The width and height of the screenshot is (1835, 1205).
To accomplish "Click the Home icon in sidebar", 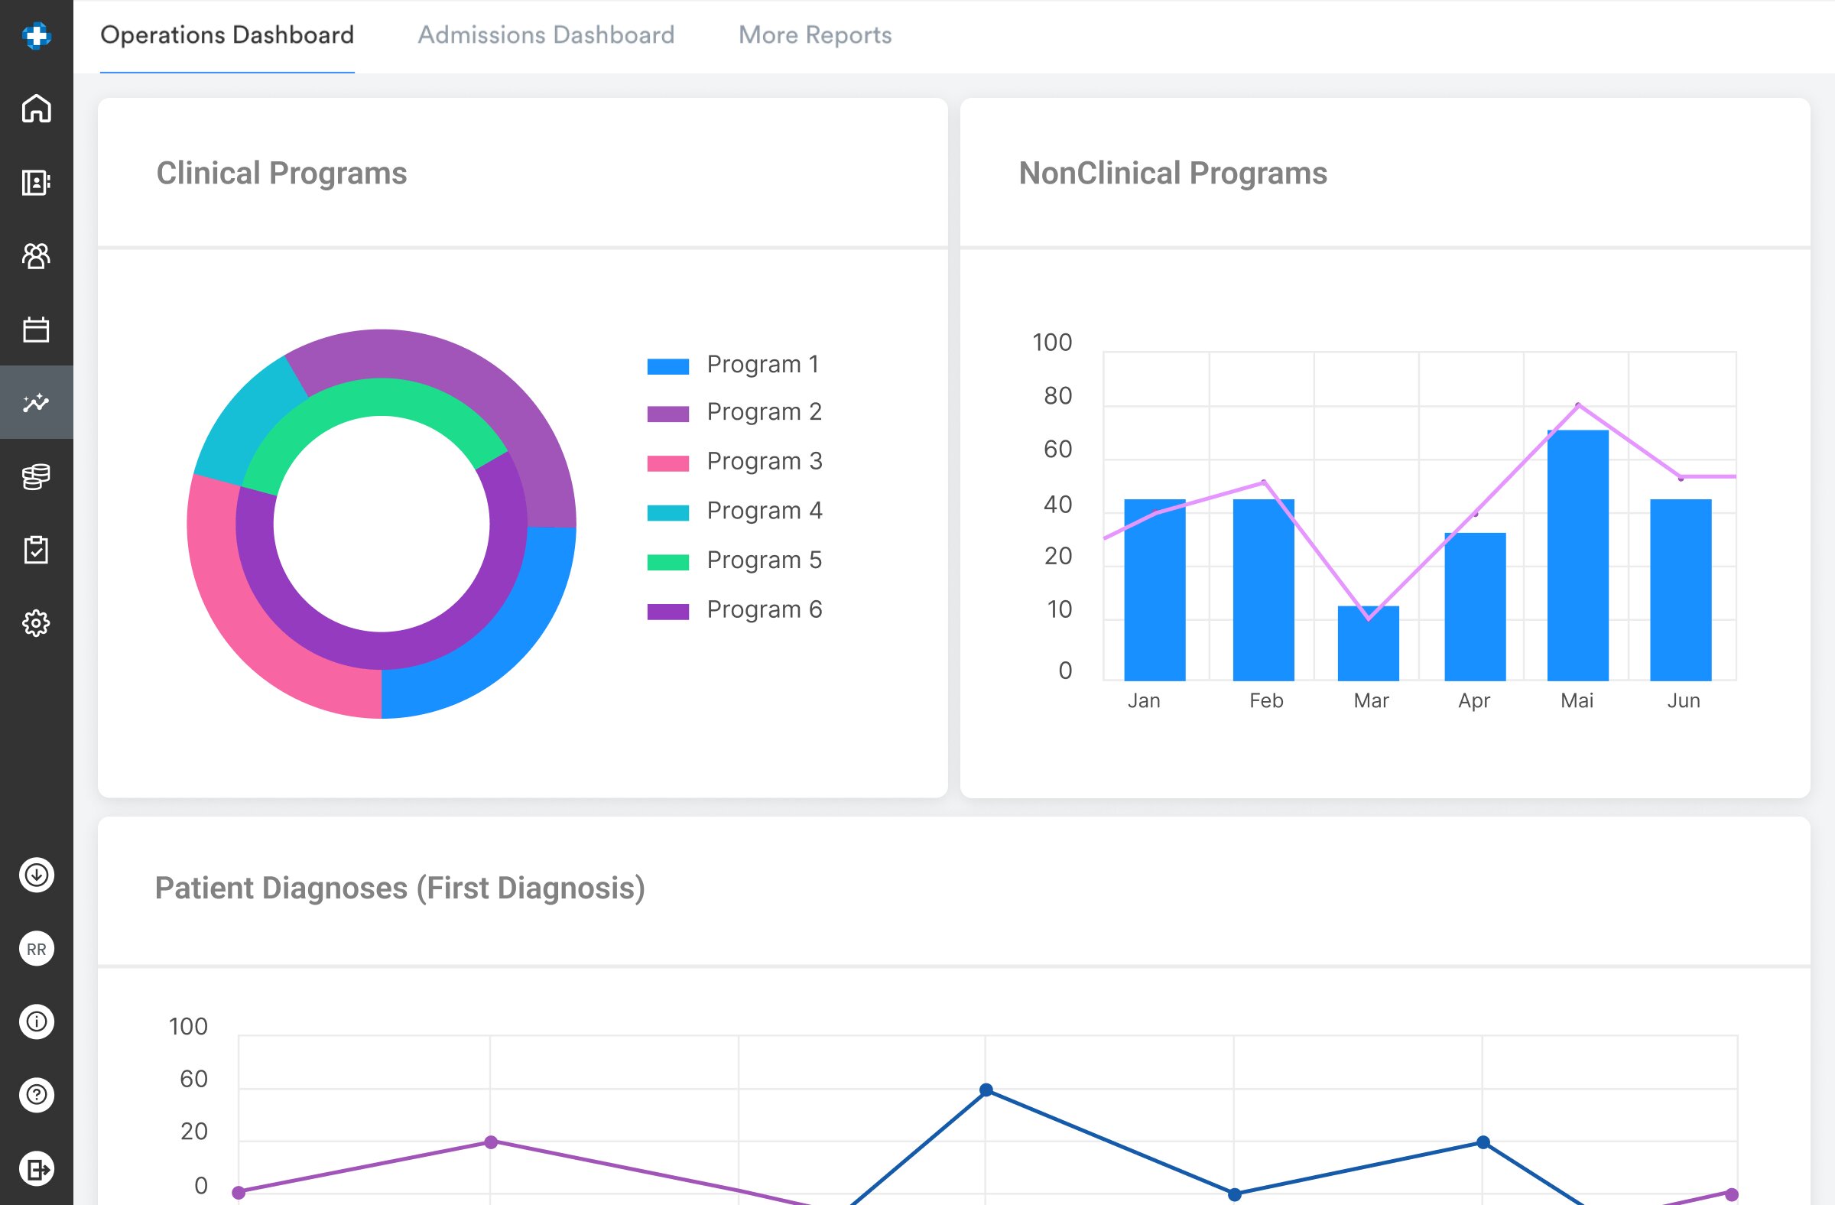I will point(36,108).
